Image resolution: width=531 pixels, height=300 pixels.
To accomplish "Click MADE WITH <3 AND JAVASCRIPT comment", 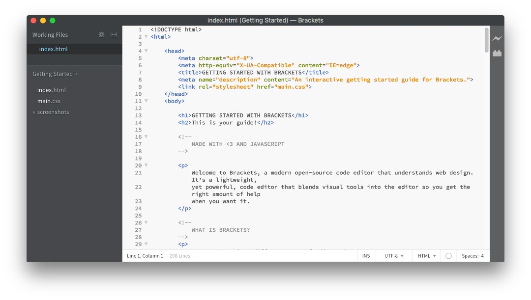I will pyautogui.click(x=238, y=144).
